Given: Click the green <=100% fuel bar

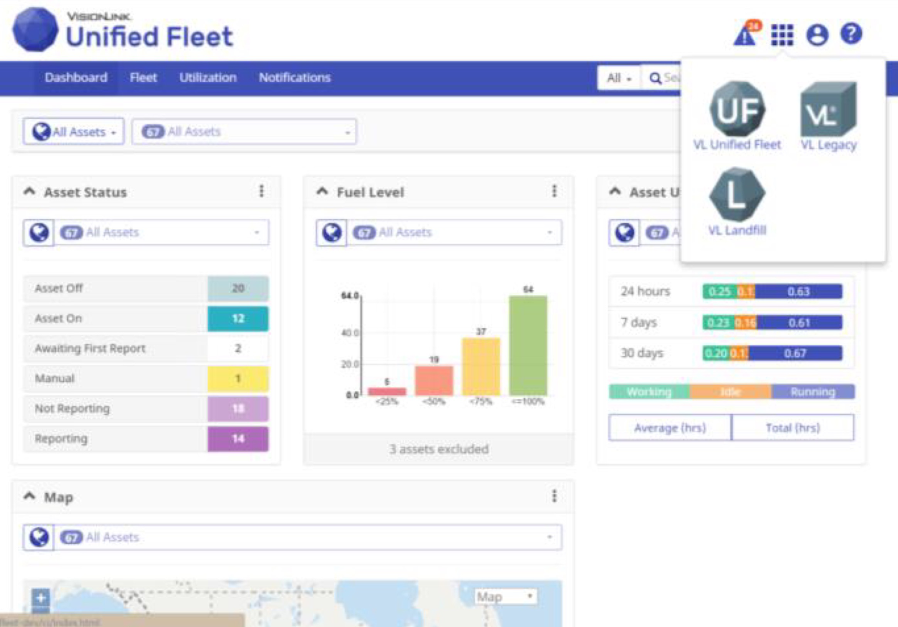Looking at the screenshot, I should (x=528, y=345).
